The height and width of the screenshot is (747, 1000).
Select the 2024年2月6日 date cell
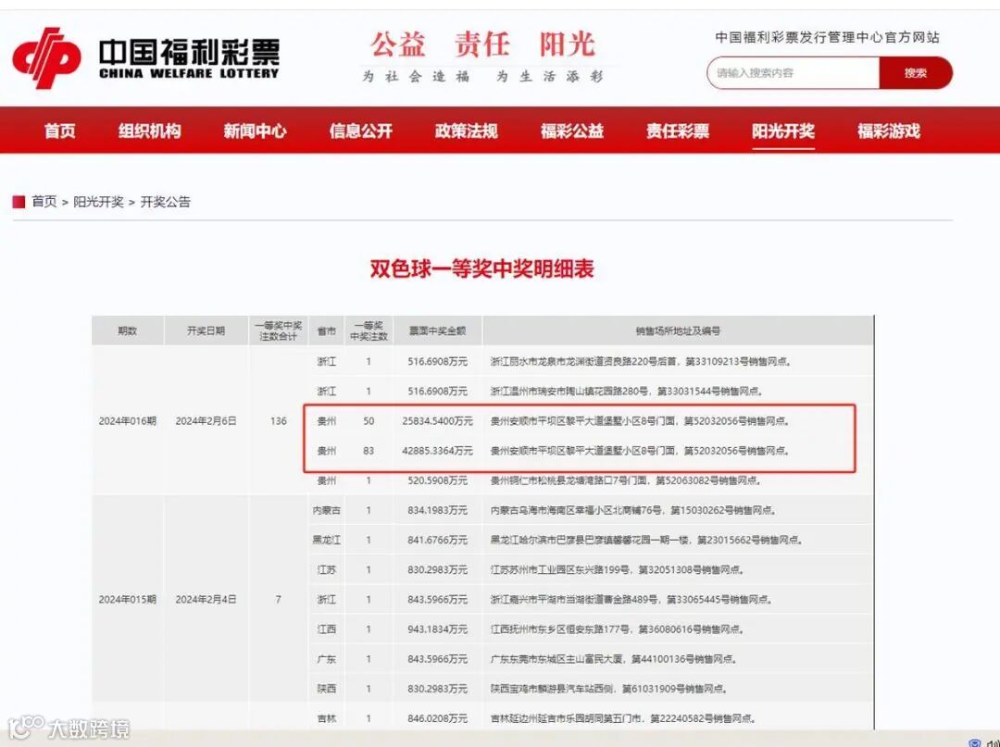click(206, 421)
